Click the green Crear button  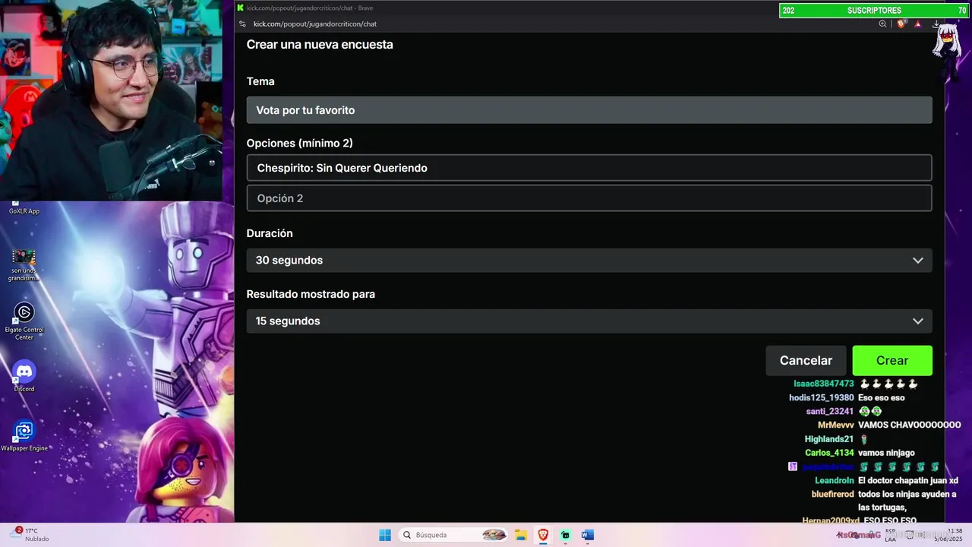click(x=892, y=361)
